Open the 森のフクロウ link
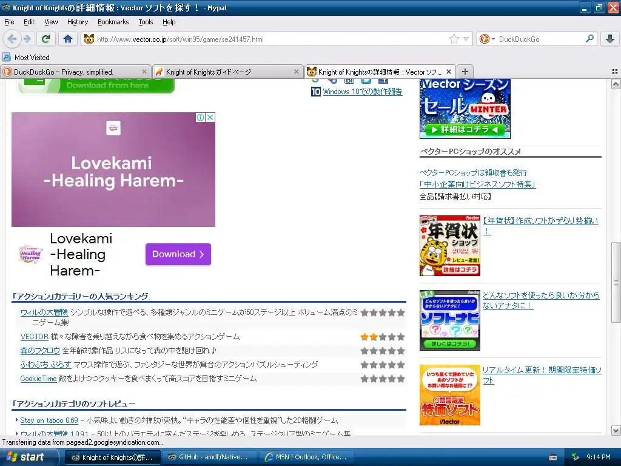This screenshot has height=466, width=621. coord(40,351)
